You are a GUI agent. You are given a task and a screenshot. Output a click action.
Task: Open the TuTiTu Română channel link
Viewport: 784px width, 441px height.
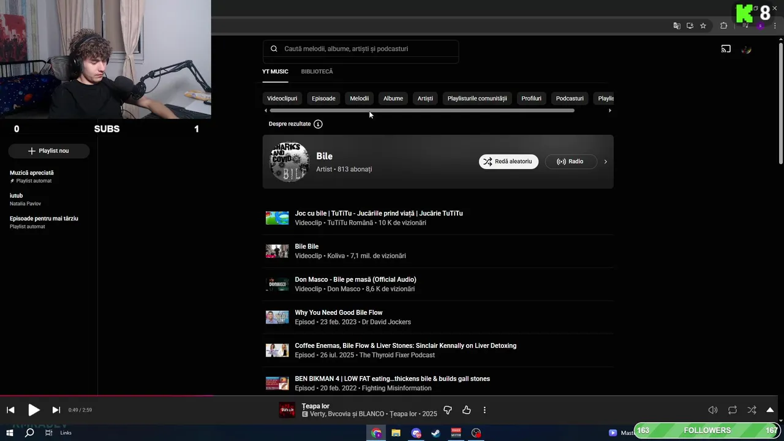tap(350, 223)
